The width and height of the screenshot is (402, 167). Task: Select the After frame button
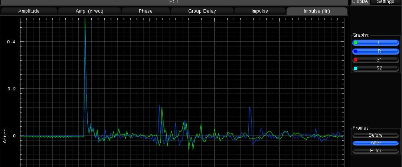[x=376, y=143]
